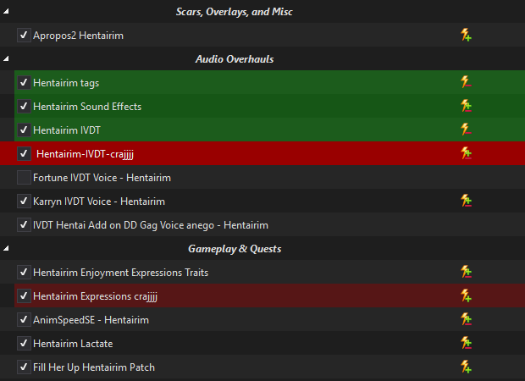Click conflict icon beside Hentairim Sound Effects
Screen dimensions: 525x381
[x=466, y=106]
